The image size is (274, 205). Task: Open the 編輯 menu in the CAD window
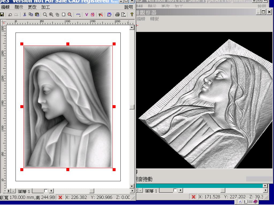click(5, 7)
